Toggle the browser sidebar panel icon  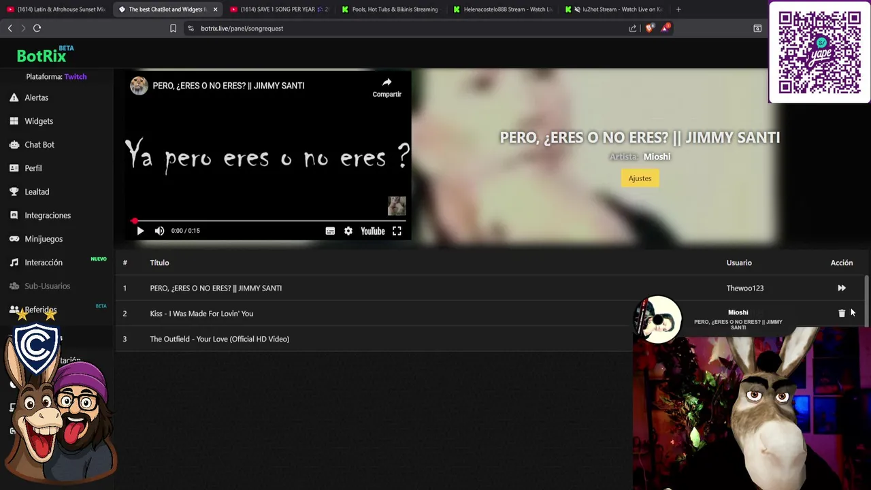click(x=757, y=29)
